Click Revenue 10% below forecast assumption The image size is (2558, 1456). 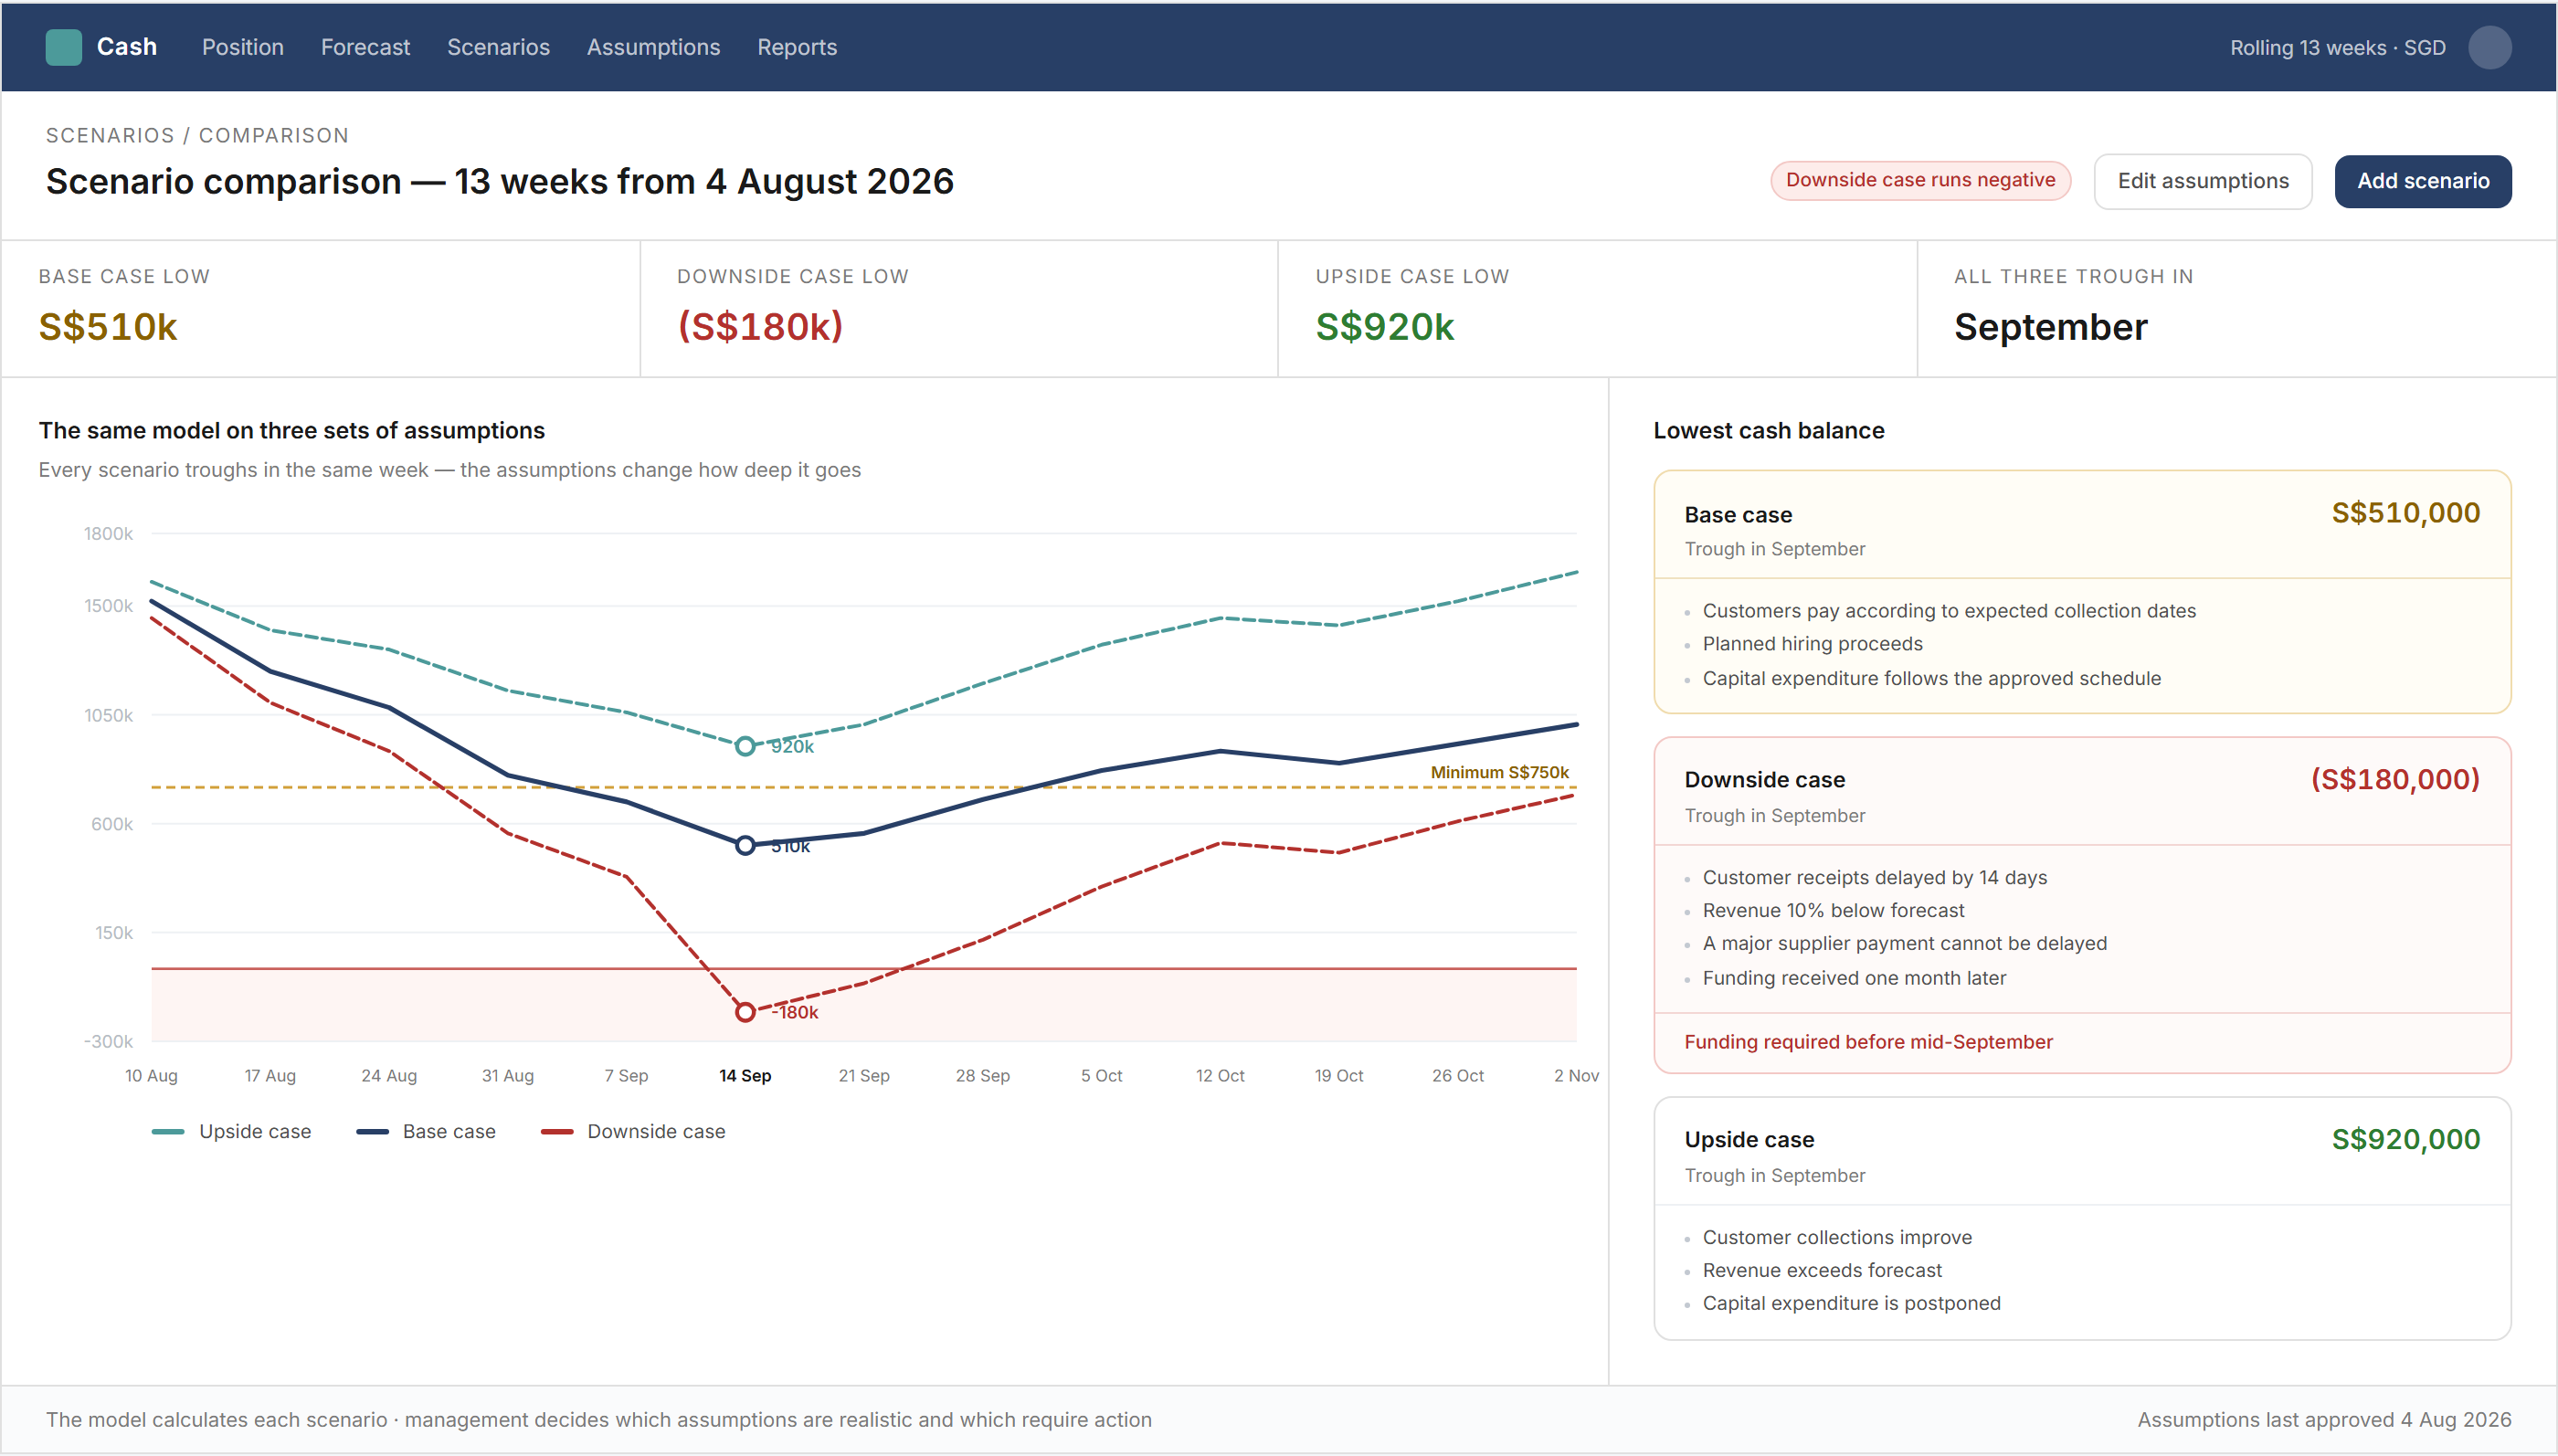tap(1833, 910)
